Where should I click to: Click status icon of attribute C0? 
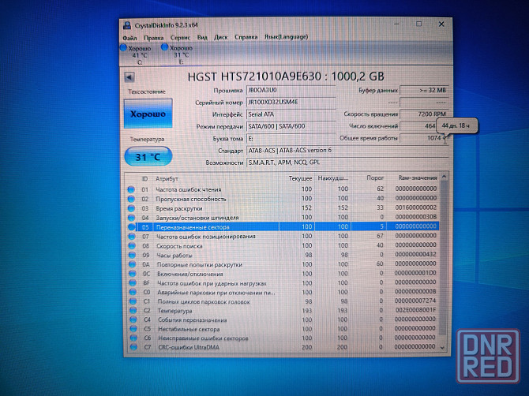click(133, 292)
